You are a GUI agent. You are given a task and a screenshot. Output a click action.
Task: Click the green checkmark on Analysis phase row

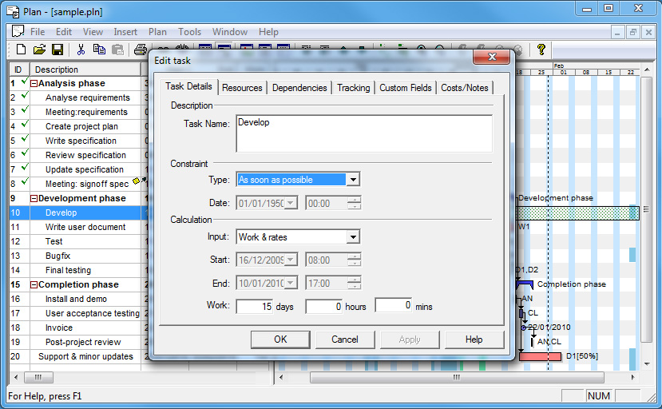25,80
